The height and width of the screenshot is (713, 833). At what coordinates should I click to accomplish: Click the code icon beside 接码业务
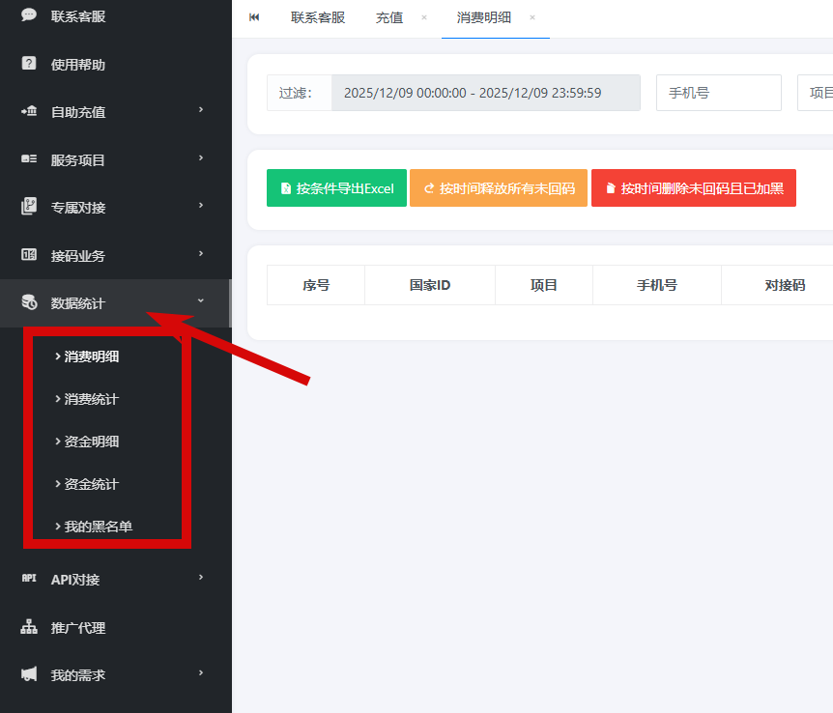point(29,254)
